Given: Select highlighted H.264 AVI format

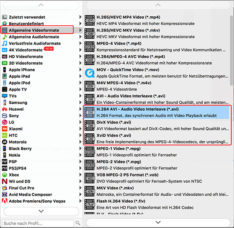Looking at the screenshot, I should click(x=157, y=112).
